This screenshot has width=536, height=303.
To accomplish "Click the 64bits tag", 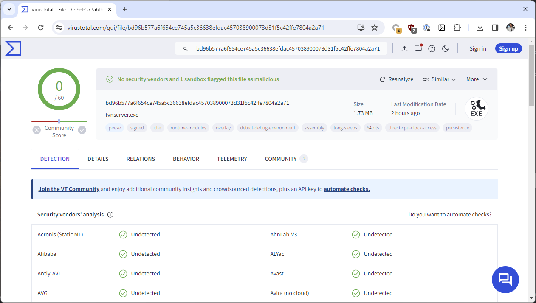I will [x=373, y=128].
